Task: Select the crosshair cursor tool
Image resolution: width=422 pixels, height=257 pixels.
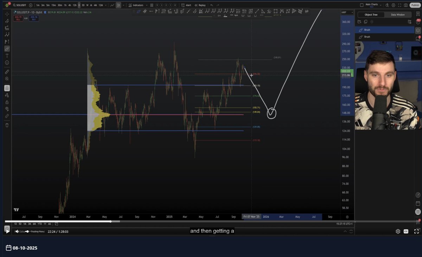Action: pos(7,14)
